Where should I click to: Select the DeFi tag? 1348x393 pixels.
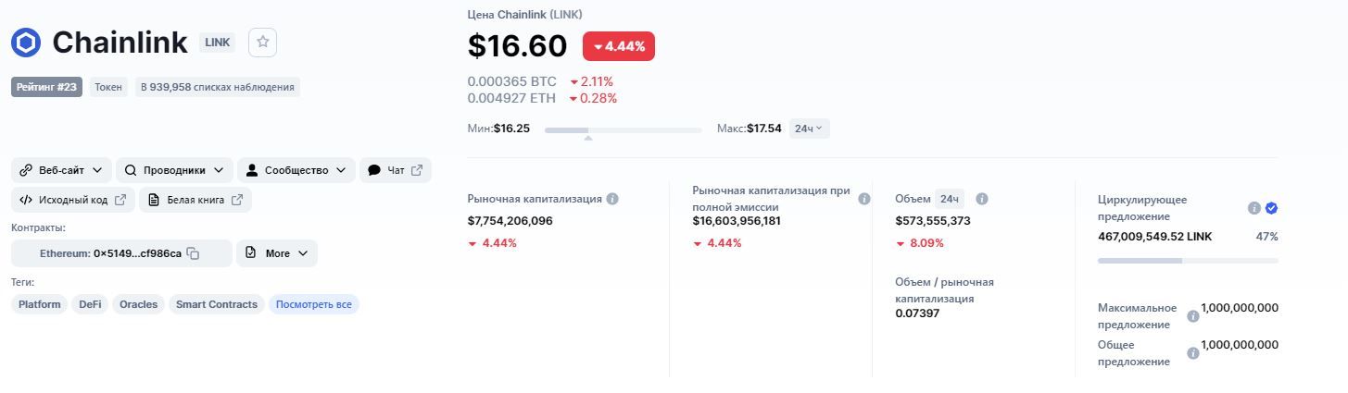pos(90,304)
